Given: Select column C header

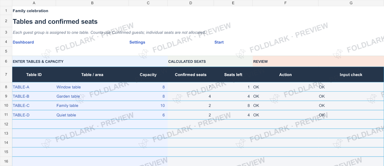Looking at the screenshot, I should point(148,3).
